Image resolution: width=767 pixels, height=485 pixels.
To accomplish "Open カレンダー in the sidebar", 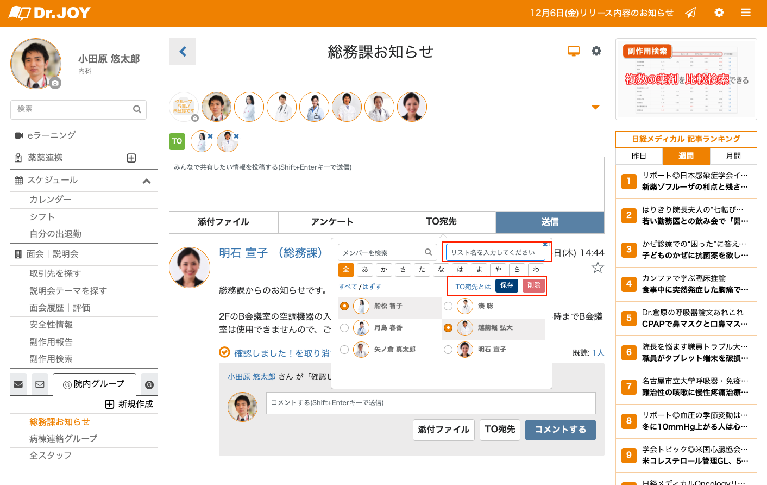I will pos(51,200).
